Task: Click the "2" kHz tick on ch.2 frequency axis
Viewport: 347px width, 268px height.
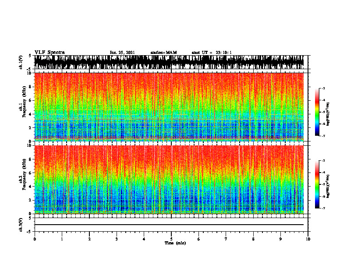Action: (31, 200)
